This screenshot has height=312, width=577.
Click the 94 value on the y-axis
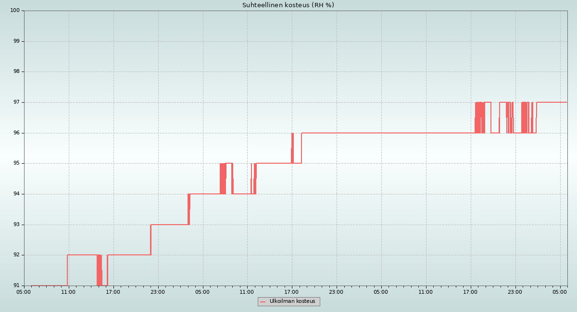click(x=16, y=194)
